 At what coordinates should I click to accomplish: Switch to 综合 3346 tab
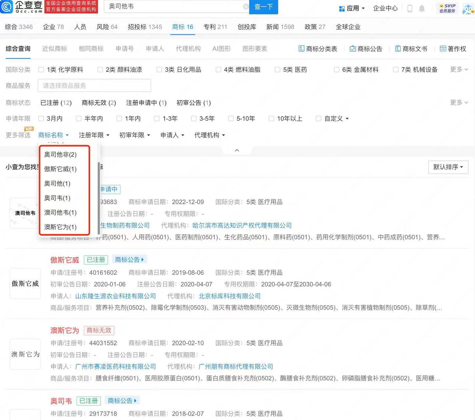coord(19,27)
